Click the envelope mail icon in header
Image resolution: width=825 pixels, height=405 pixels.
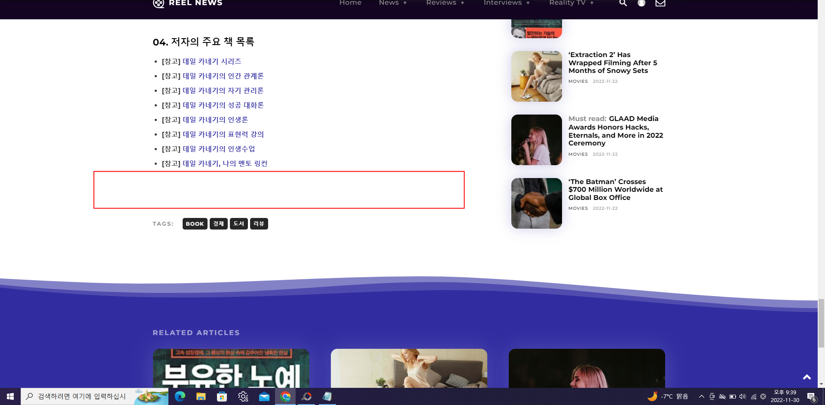click(660, 3)
